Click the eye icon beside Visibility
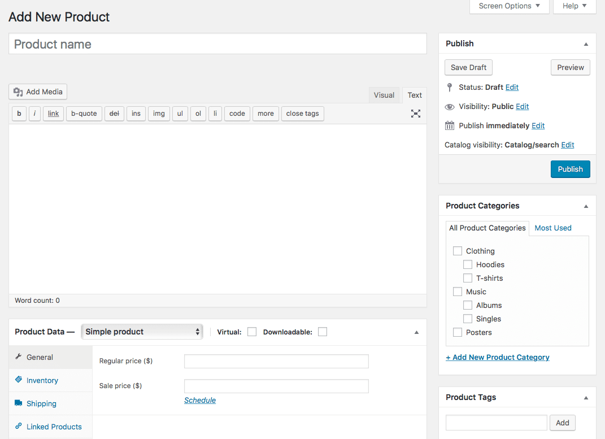Viewport: 605px width, 439px height. pos(450,107)
